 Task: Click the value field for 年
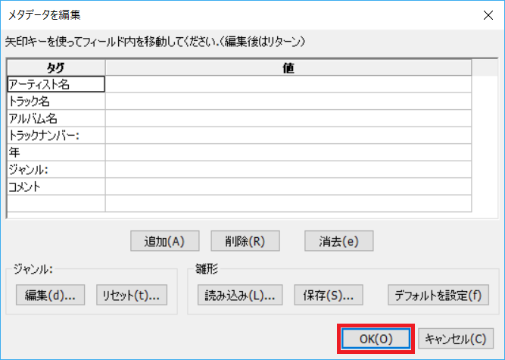[288, 152]
